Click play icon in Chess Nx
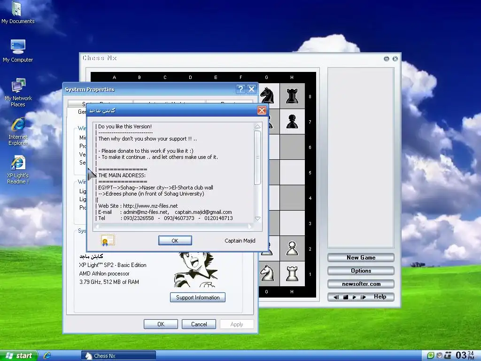 point(354,297)
